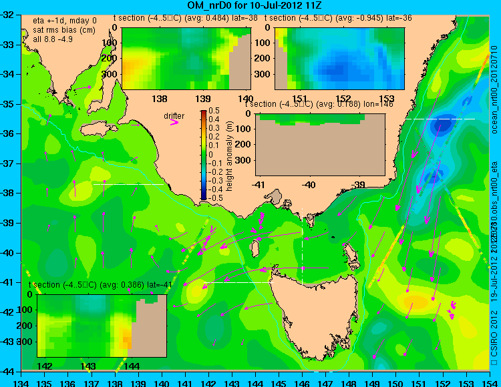Open the lat=-41 temperature section inset
Screen dimensions: 501x387
pos(102,326)
